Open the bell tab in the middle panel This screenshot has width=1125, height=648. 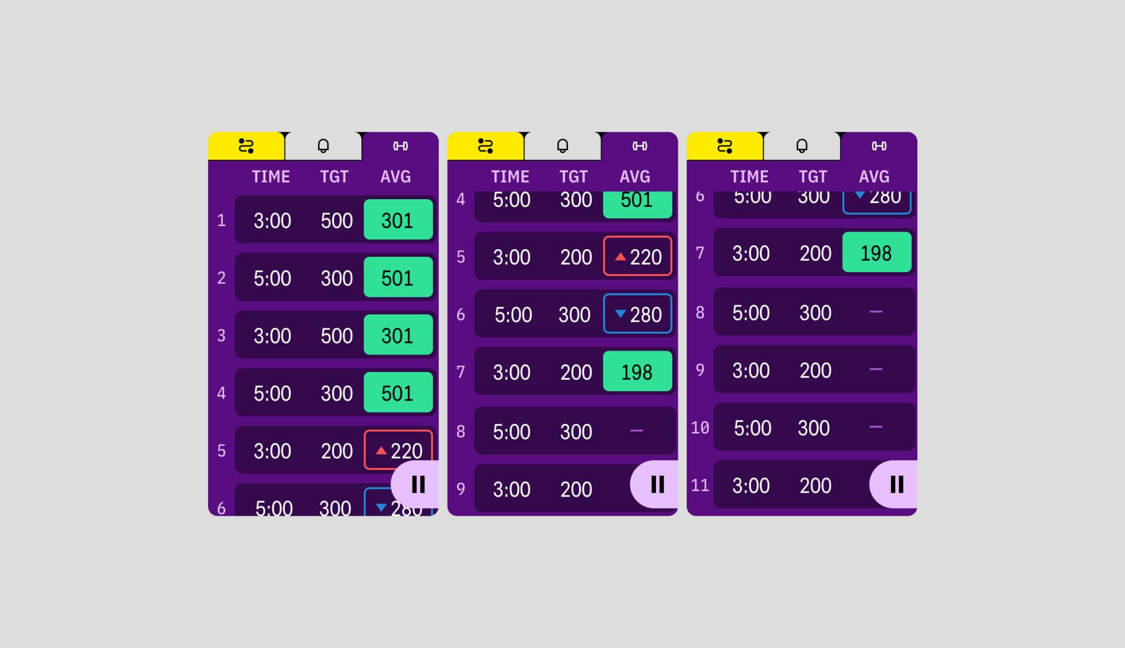click(562, 146)
